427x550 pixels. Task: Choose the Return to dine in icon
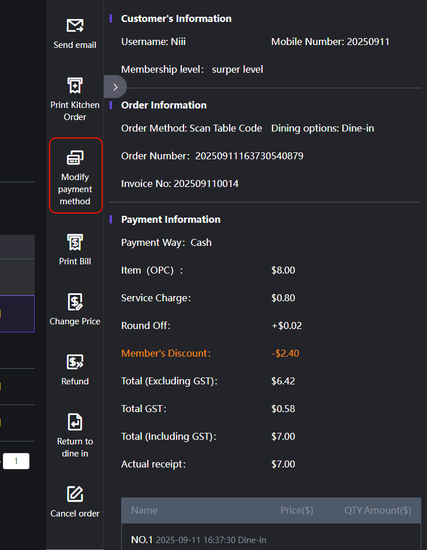click(74, 422)
